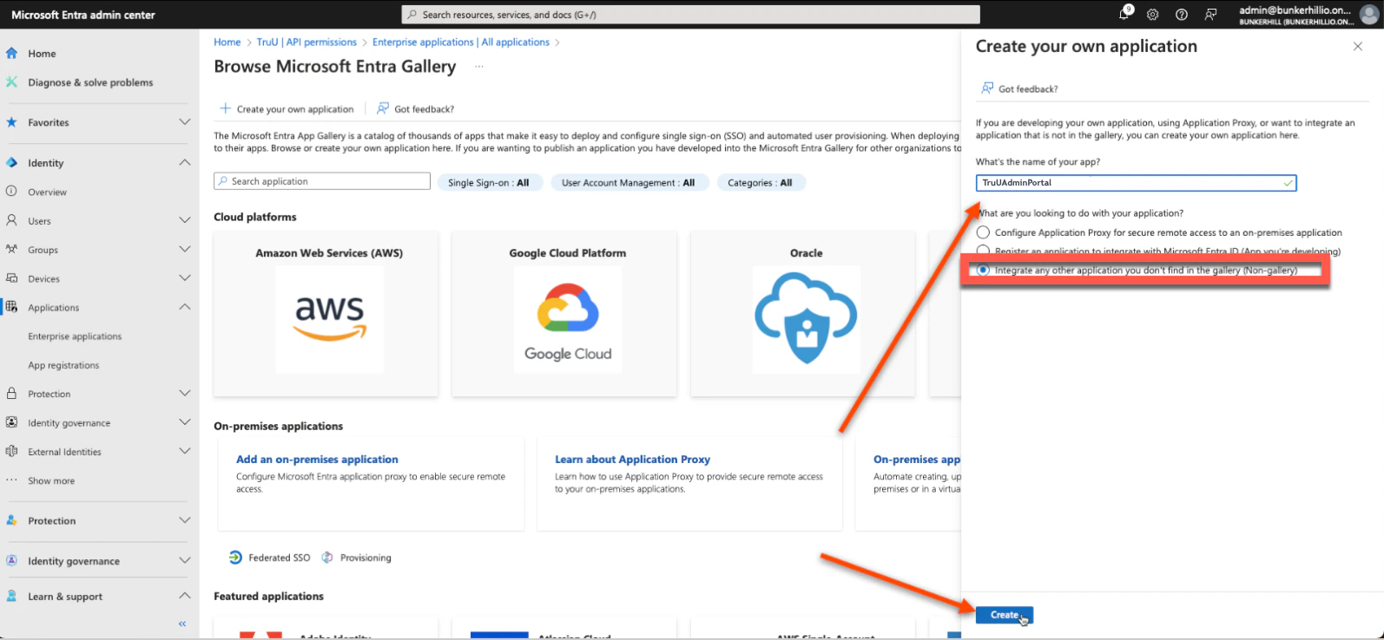This screenshot has height=640, width=1384.
Task: Click Enterprise applications | All applications breadcrumb
Action: 461,42
